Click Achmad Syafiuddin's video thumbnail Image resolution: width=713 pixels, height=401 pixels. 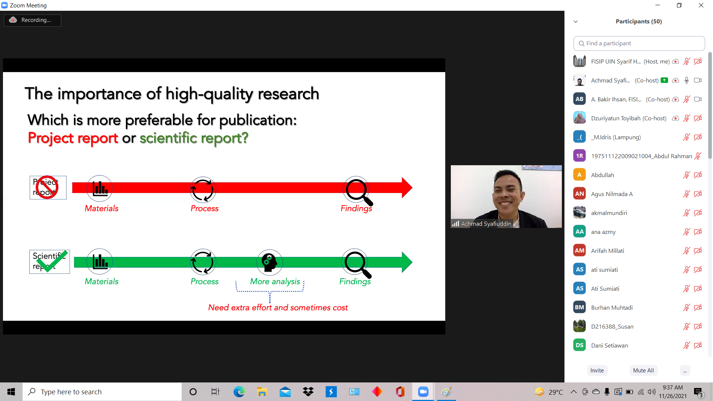[x=506, y=196]
